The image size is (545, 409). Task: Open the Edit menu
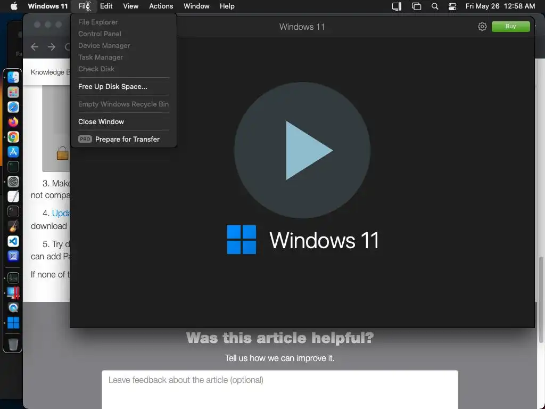coord(106,6)
